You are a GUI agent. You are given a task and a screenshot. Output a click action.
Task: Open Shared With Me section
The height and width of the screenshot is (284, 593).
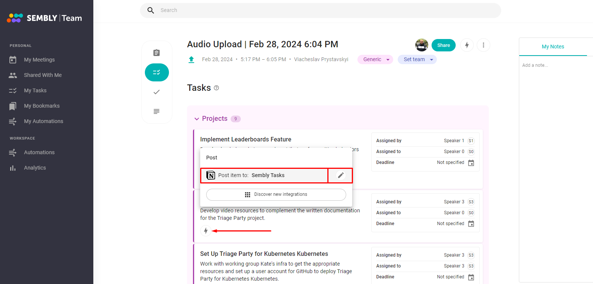pyautogui.click(x=43, y=75)
